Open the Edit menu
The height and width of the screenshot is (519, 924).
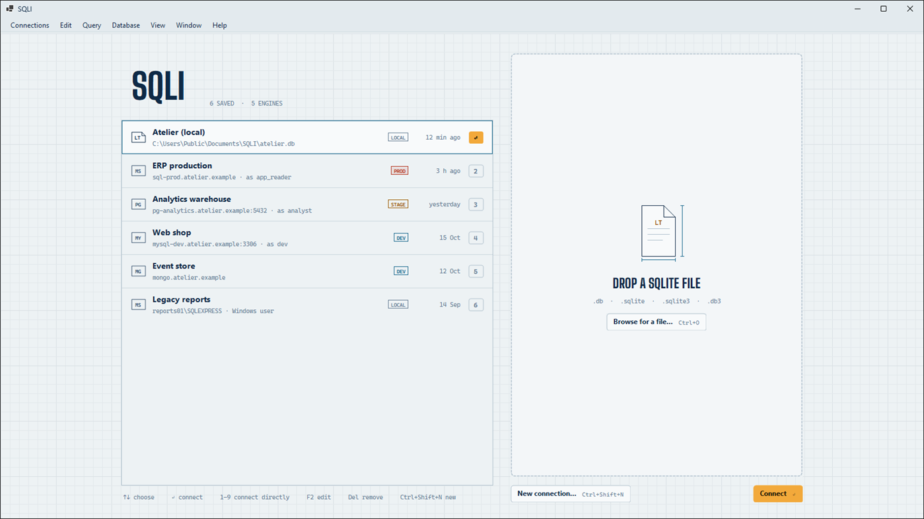coord(65,25)
